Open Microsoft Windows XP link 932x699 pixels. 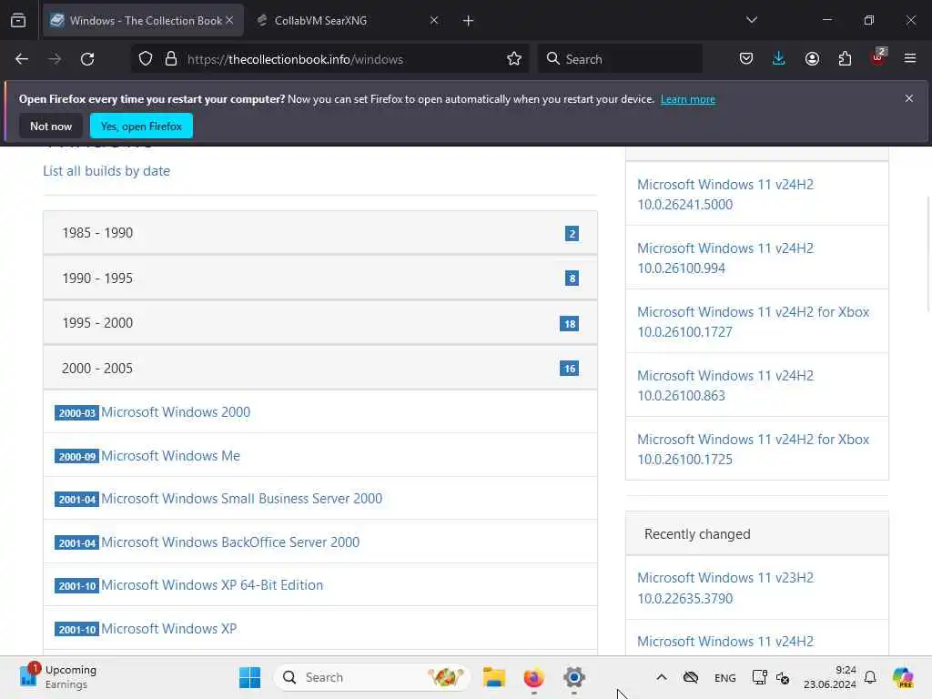[168, 629]
